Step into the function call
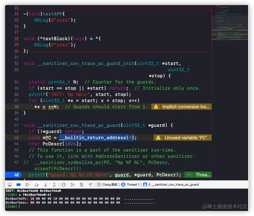The height and width of the screenshot is (216, 254). coord(45,185)
